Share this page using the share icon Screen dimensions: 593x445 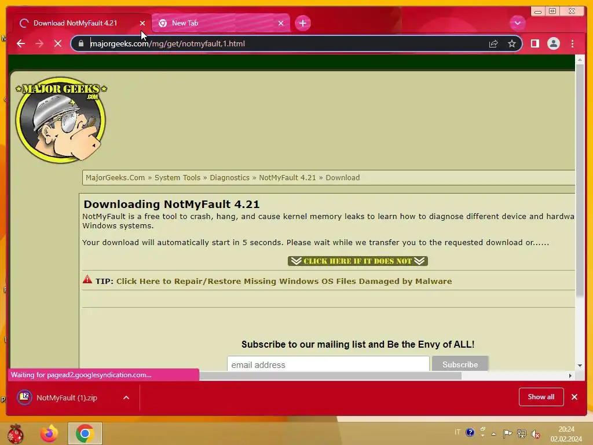pyautogui.click(x=493, y=43)
